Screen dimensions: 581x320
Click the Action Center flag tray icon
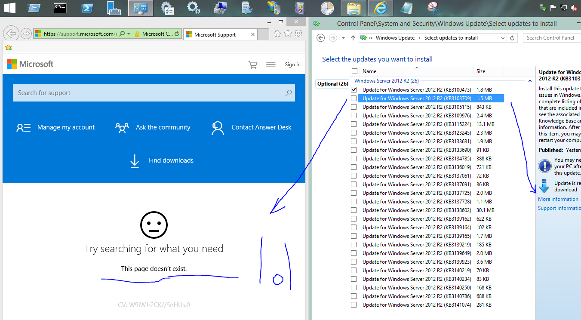(554, 8)
